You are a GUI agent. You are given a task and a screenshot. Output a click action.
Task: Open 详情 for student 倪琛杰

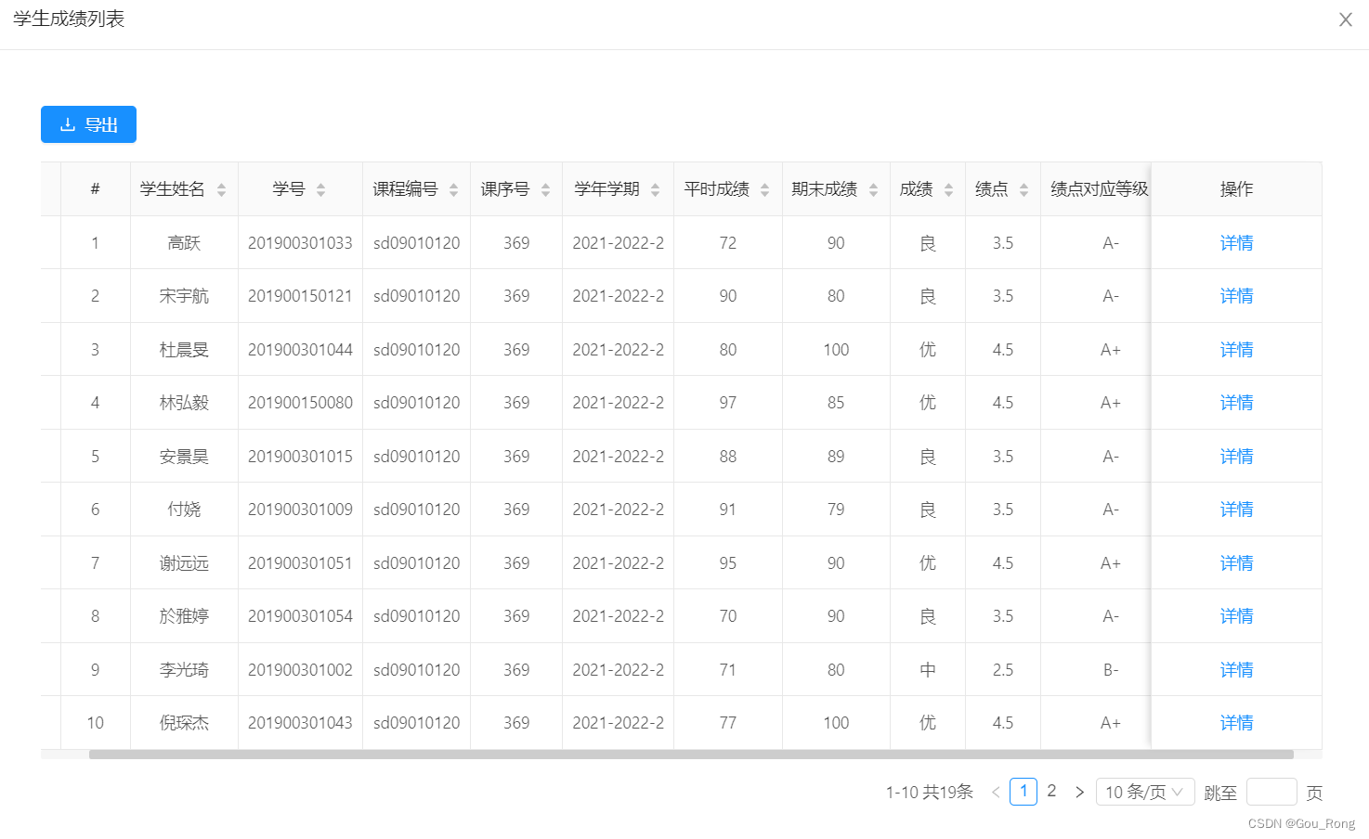coord(1236,723)
